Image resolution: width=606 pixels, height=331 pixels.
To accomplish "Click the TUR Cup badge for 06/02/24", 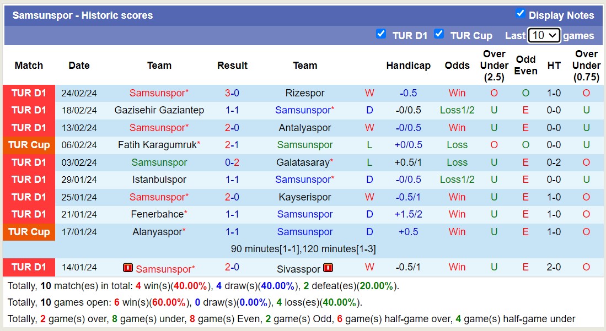I will (29, 145).
